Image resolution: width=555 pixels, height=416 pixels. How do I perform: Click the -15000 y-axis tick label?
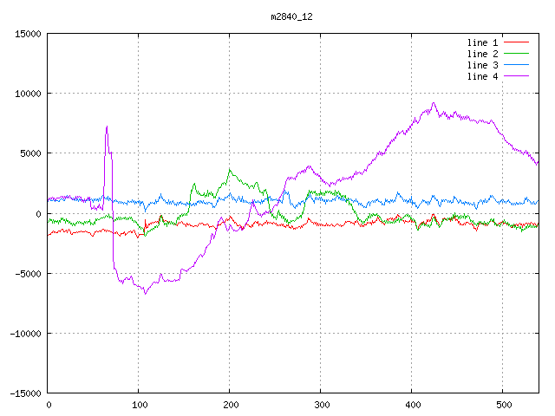(25, 393)
